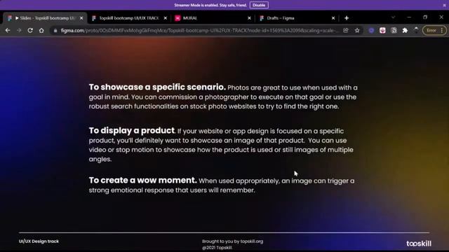This screenshot has width=449, height=252.
Task: Reload the Figma prototype page
Action: [30, 30]
